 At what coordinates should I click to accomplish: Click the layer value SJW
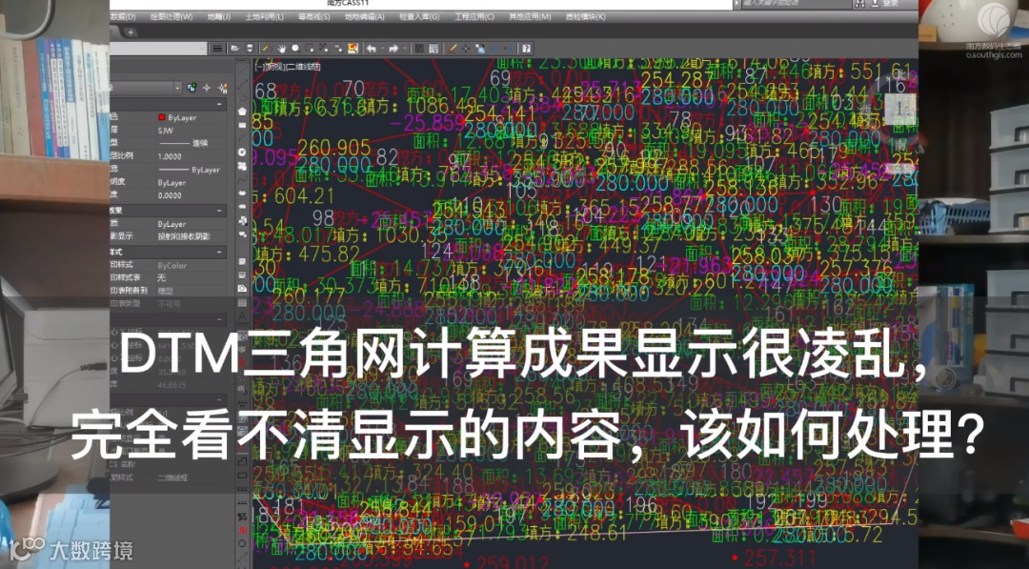[166, 131]
